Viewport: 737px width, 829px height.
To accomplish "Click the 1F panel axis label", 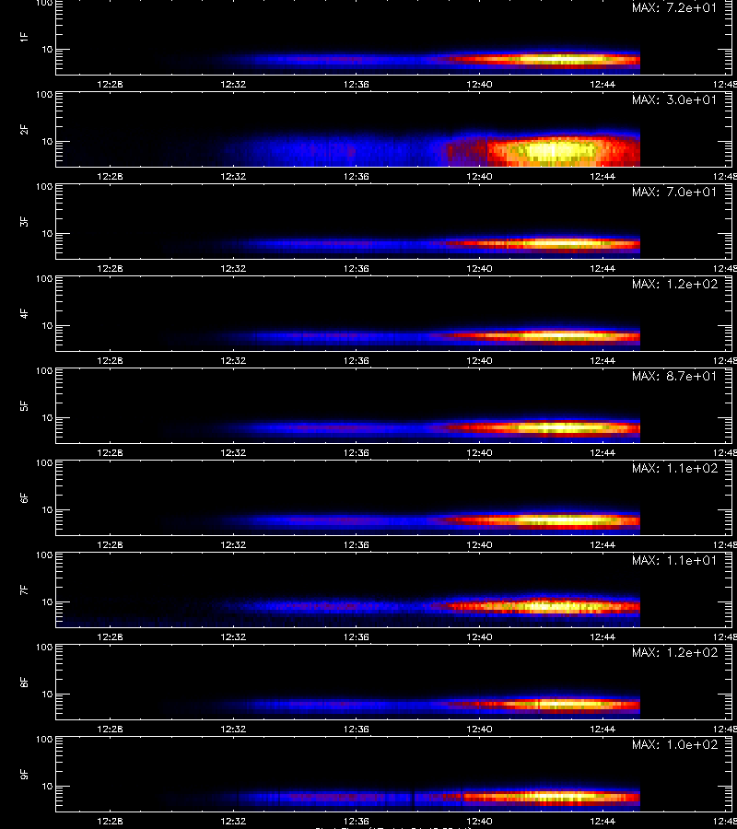I will point(24,37).
